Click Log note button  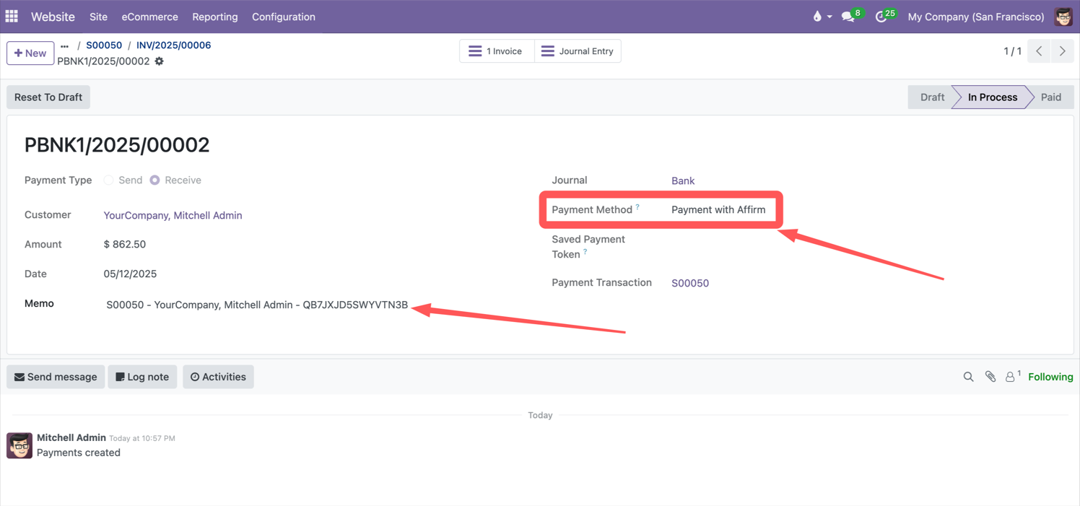click(142, 377)
